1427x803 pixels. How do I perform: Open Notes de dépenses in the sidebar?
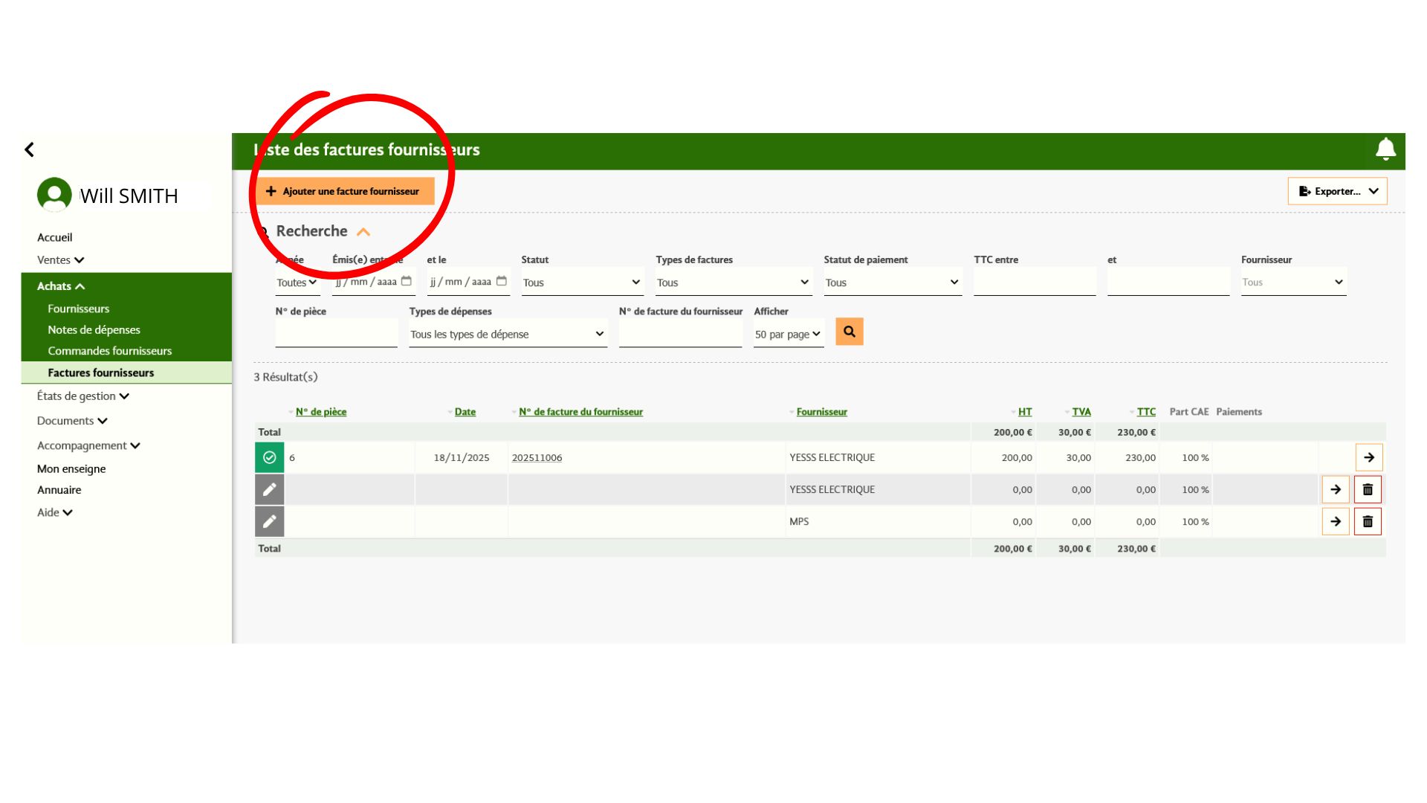[x=94, y=329]
